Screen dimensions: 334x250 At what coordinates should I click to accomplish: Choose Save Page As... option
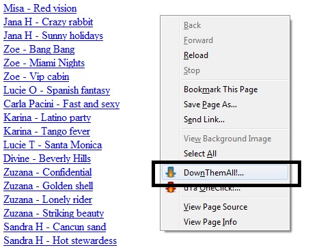point(210,105)
